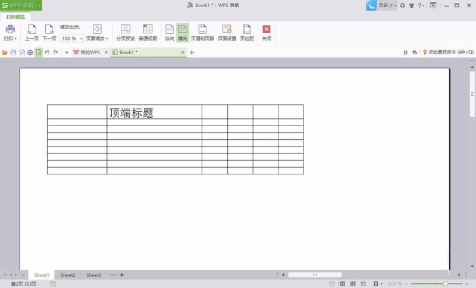Click the 顶端标题 cell in preview
The image size is (476, 288).
(154, 112)
